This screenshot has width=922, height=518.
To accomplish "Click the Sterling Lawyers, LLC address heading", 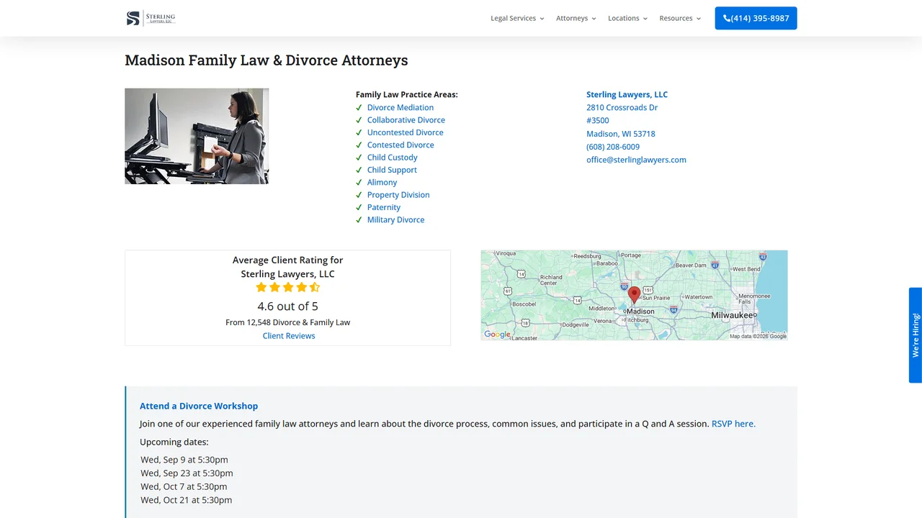I will 627,94.
